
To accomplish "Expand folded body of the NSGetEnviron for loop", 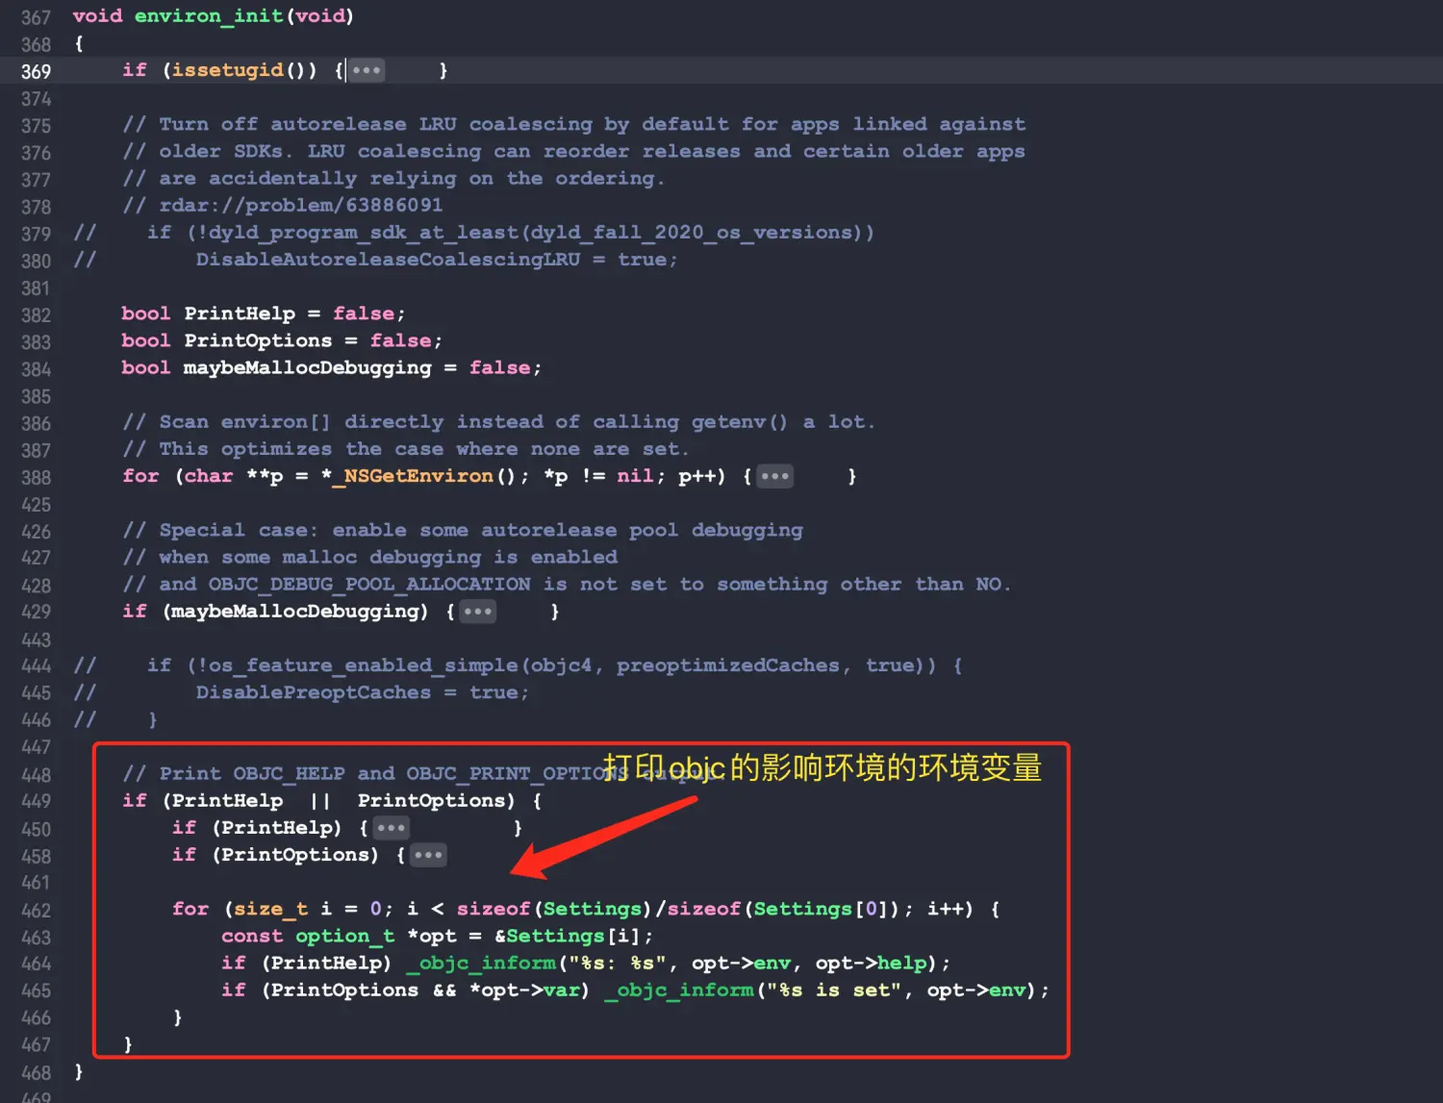I will (x=774, y=476).
